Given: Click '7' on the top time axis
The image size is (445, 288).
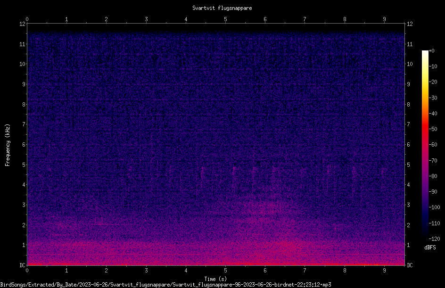Looking at the screenshot, I should coord(305,19).
